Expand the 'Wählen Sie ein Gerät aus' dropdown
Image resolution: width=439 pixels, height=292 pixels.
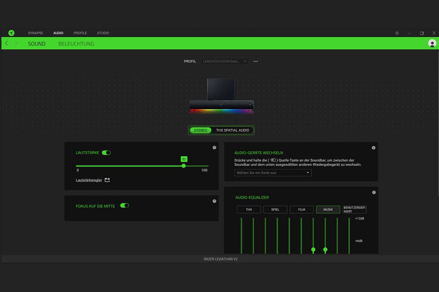click(x=273, y=173)
